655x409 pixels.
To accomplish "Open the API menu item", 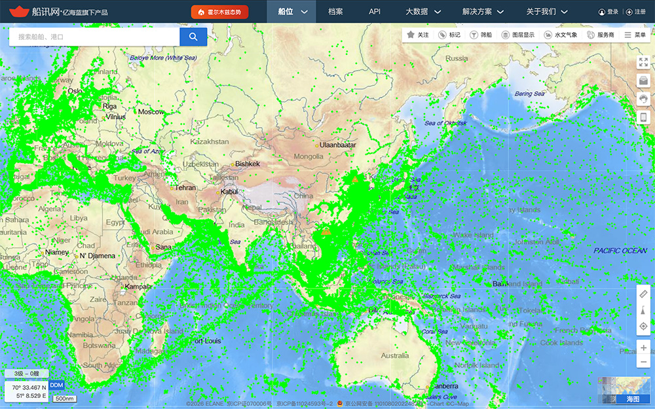I will point(375,12).
